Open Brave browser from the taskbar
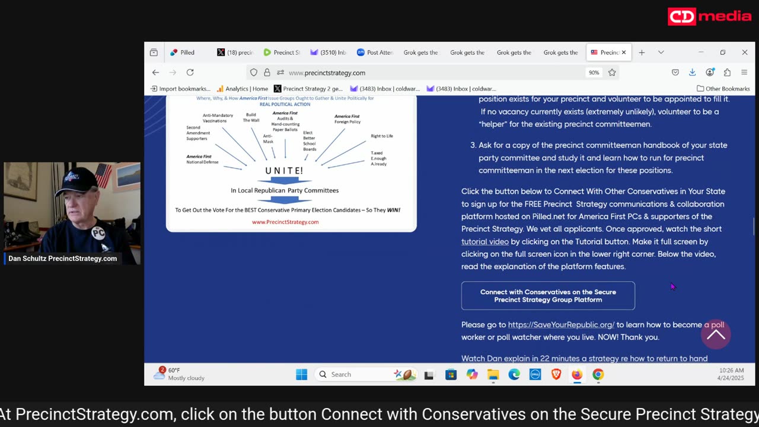Viewport: 759px width, 427px height. click(x=556, y=374)
